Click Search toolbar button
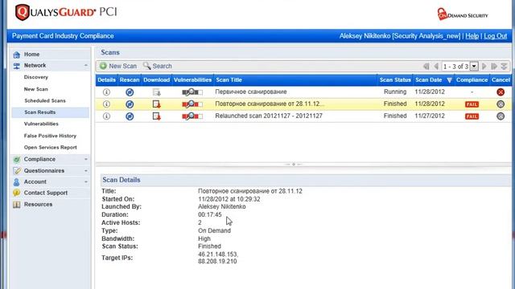 pos(158,66)
